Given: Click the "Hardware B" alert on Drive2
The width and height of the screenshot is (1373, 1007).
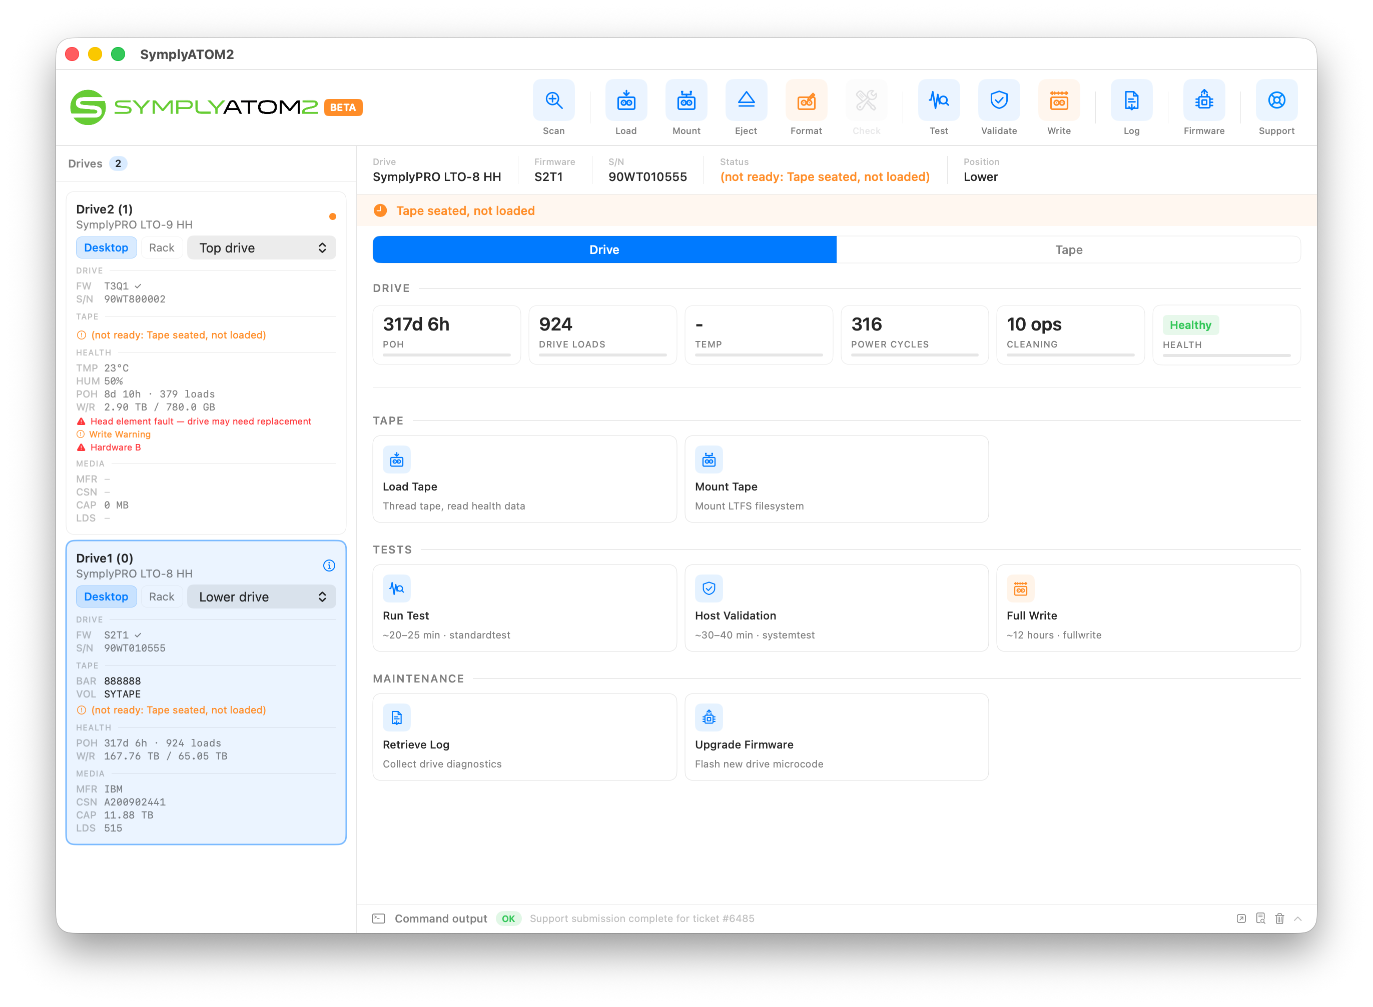Looking at the screenshot, I should tap(109, 447).
